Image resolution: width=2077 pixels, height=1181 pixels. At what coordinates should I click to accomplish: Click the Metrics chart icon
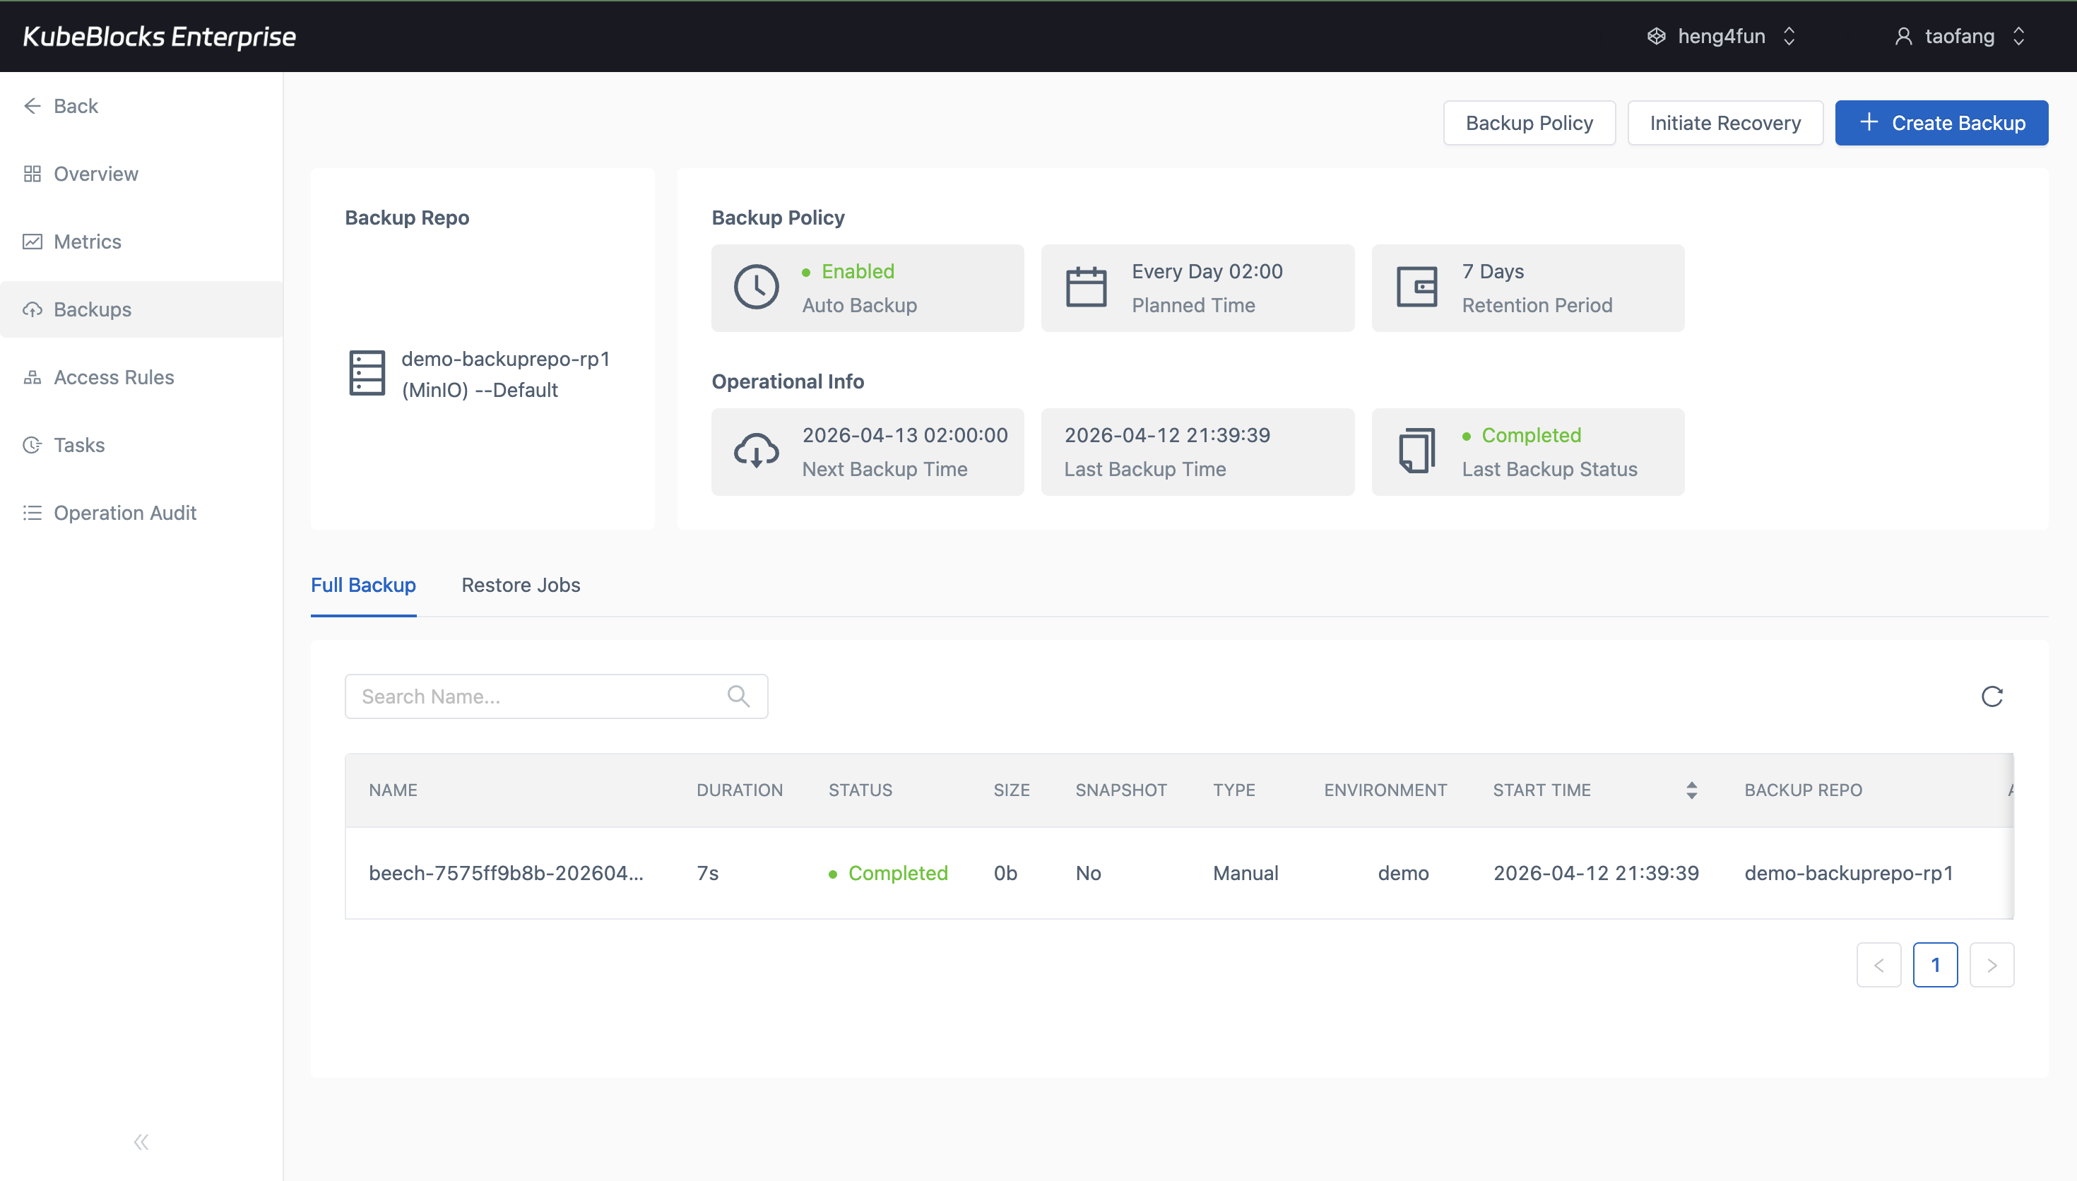[32, 242]
